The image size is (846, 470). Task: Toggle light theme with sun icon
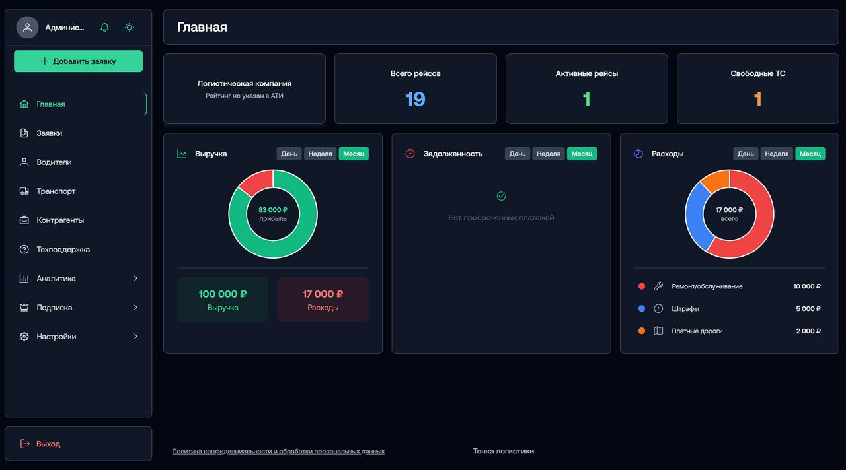coord(129,28)
